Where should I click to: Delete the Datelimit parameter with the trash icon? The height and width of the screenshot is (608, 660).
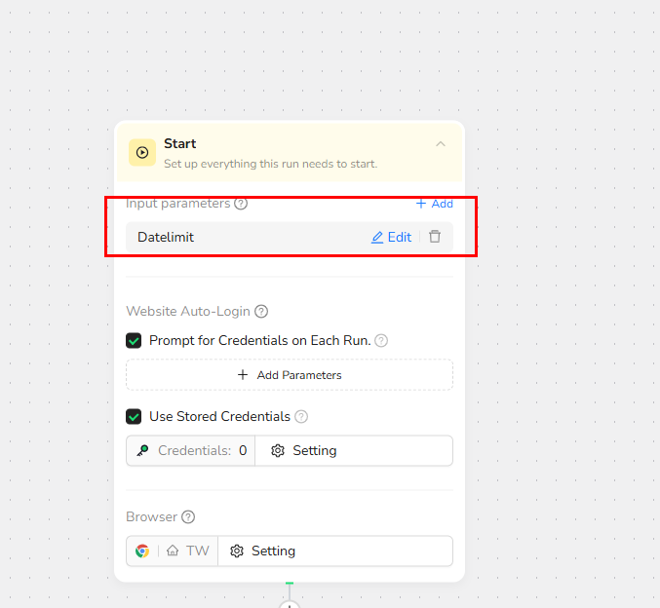pyautogui.click(x=435, y=237)
